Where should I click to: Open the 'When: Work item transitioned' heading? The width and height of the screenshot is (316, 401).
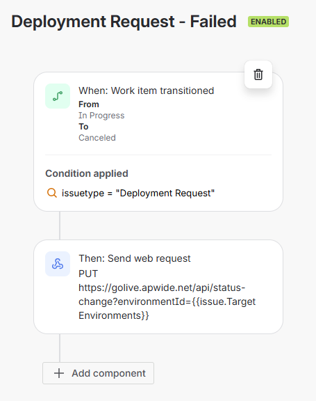(x=146, y=91)
